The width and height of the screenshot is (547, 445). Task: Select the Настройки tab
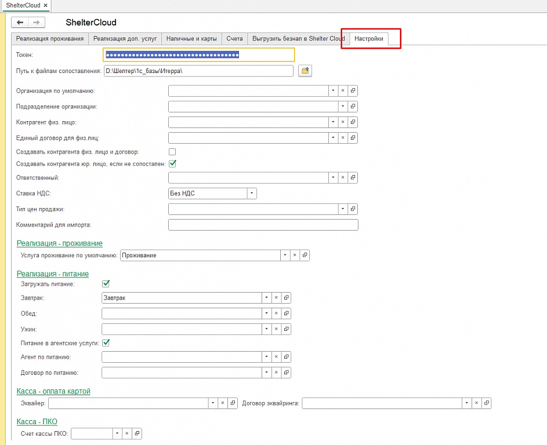pos(369,39)
